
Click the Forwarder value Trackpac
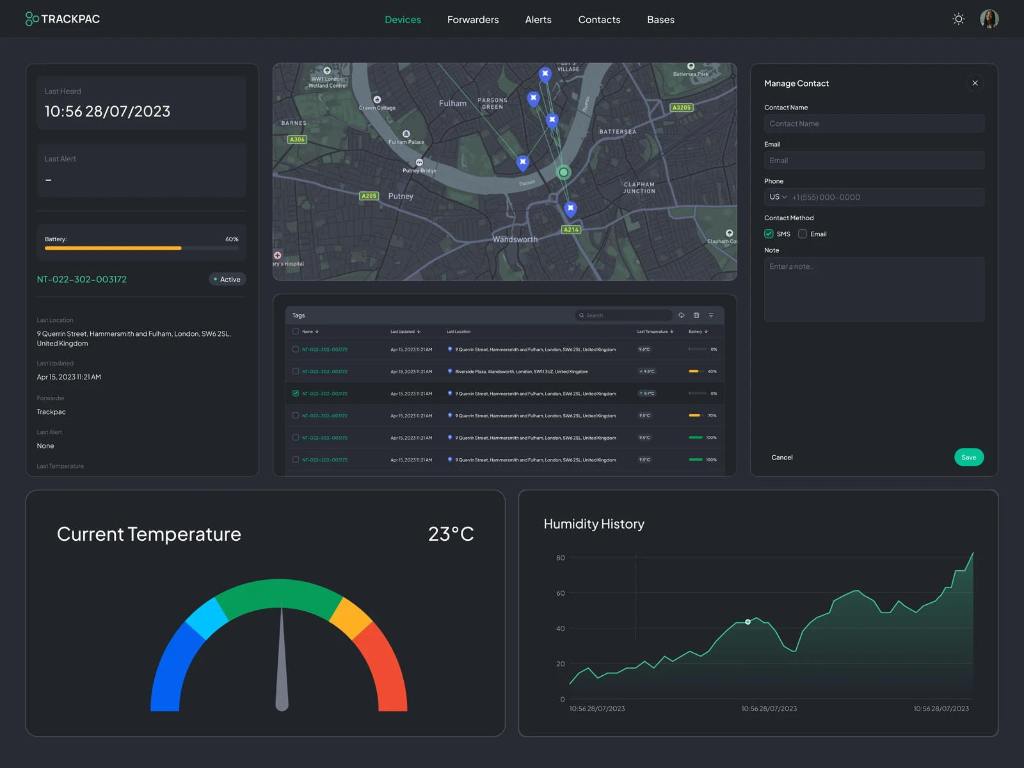pos(51,412)
